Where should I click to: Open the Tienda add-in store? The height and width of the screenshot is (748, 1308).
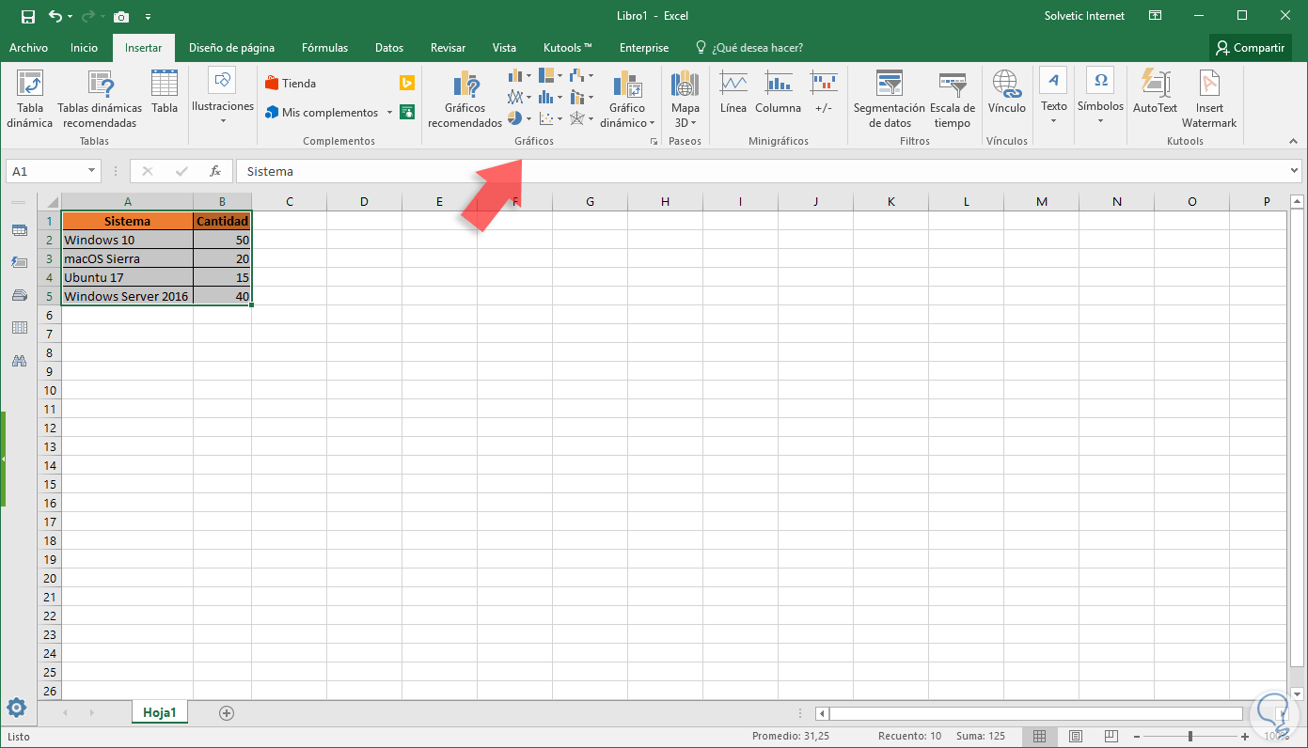tap(291, 84)
